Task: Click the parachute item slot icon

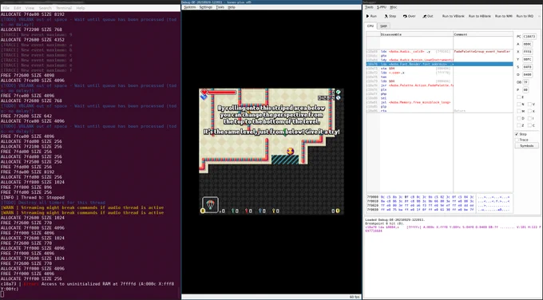Action: coord(210,204)
